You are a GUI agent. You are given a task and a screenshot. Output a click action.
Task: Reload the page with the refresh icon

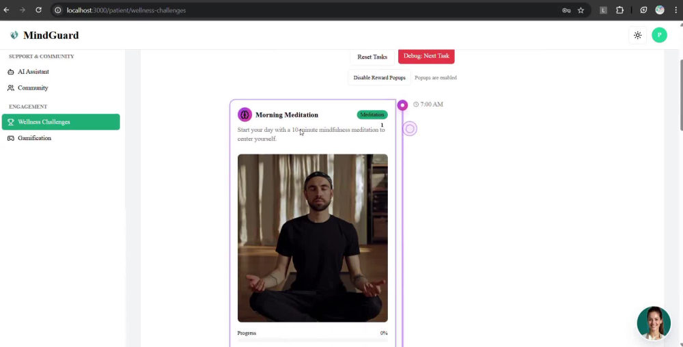(38, 10)
